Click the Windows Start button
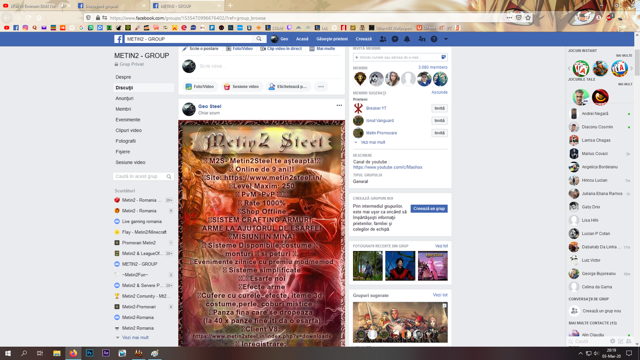The width and height of the screenshot is (640, 360). (x=7, y=353)
